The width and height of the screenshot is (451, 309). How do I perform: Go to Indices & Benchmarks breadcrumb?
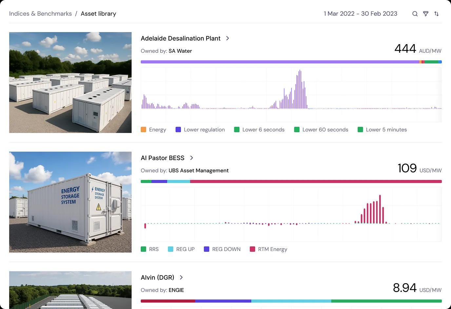tap(40, 14)
